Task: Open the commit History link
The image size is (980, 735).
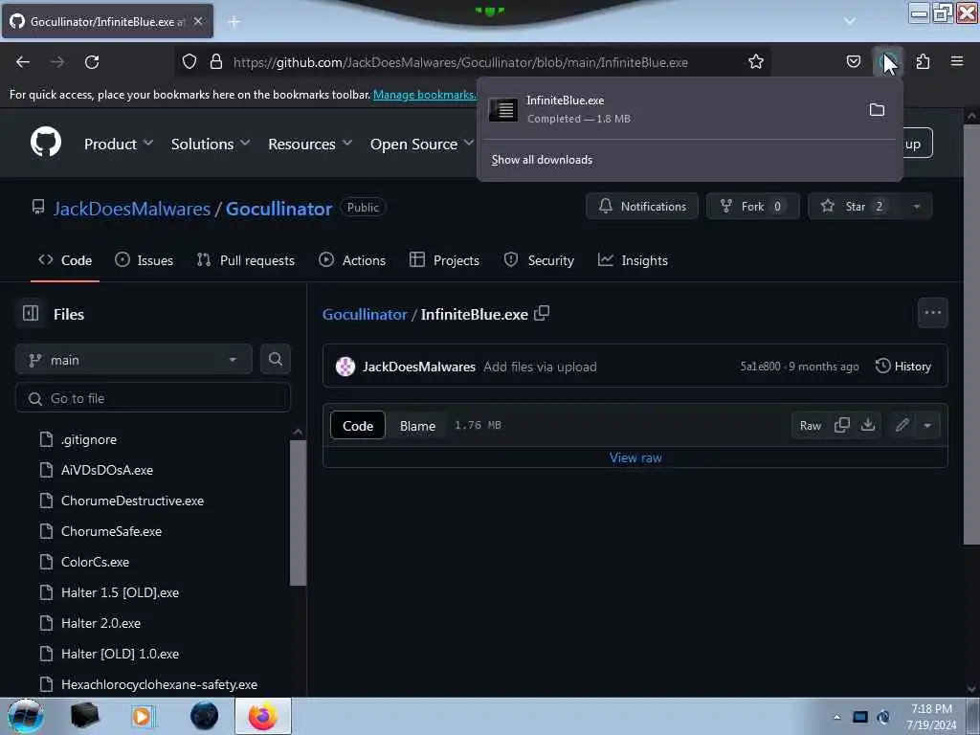Action: tap(903, 367)
